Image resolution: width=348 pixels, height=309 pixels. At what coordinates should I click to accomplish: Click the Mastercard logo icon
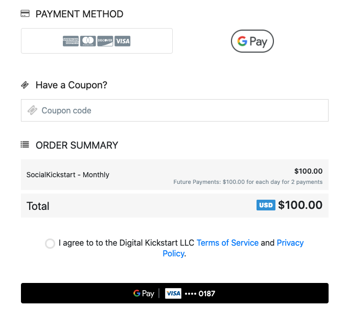click(88, 41)
